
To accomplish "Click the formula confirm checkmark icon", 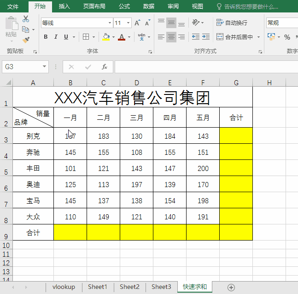I will (x=88, y=67).
